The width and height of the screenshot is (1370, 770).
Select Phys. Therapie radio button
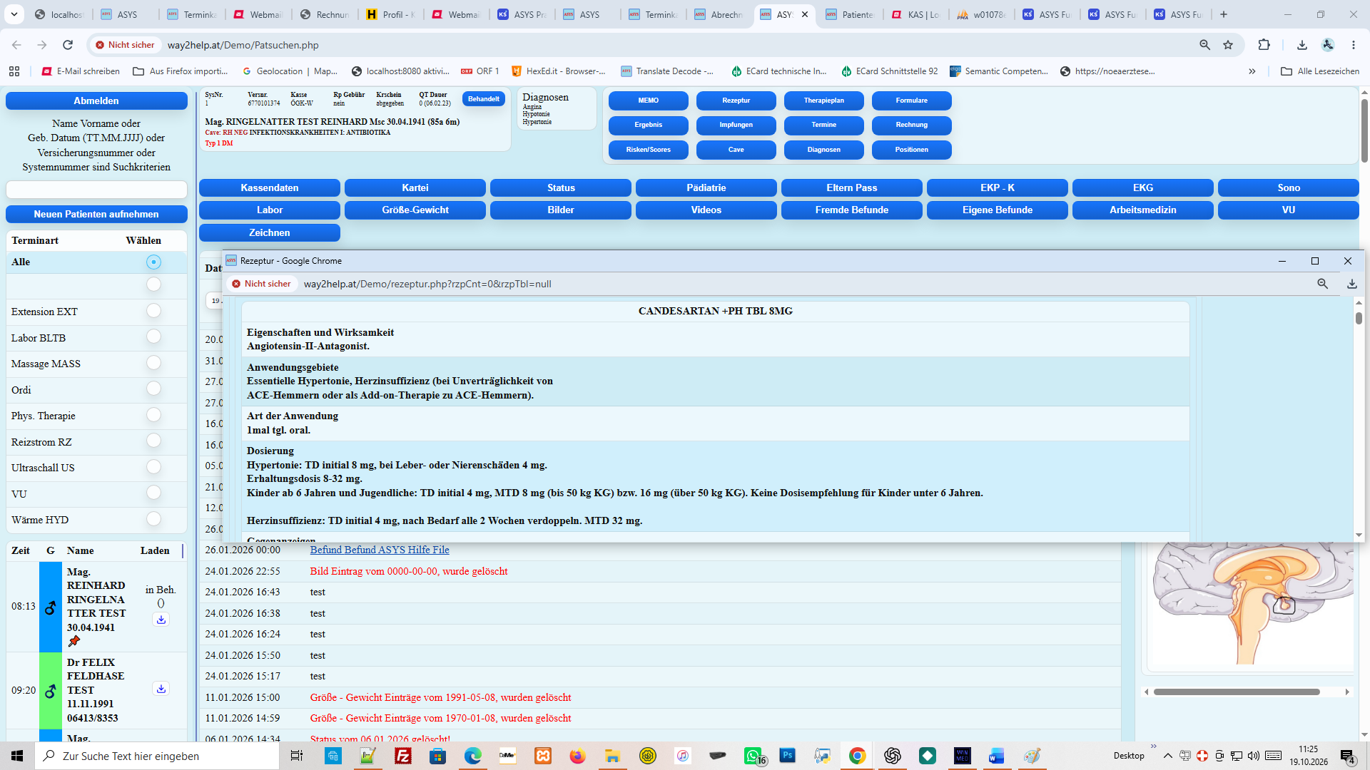(x=153, y=415)
